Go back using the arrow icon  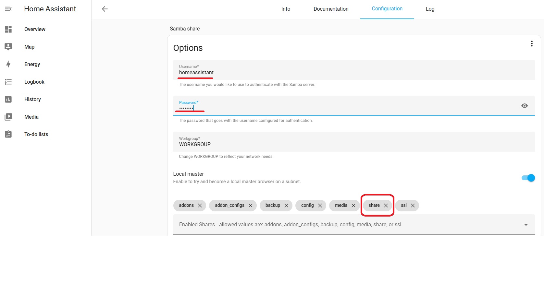[x=105, y=9]
